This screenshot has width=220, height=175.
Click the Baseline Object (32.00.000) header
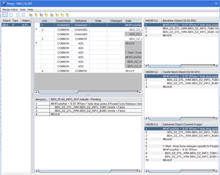pos(190,20)
